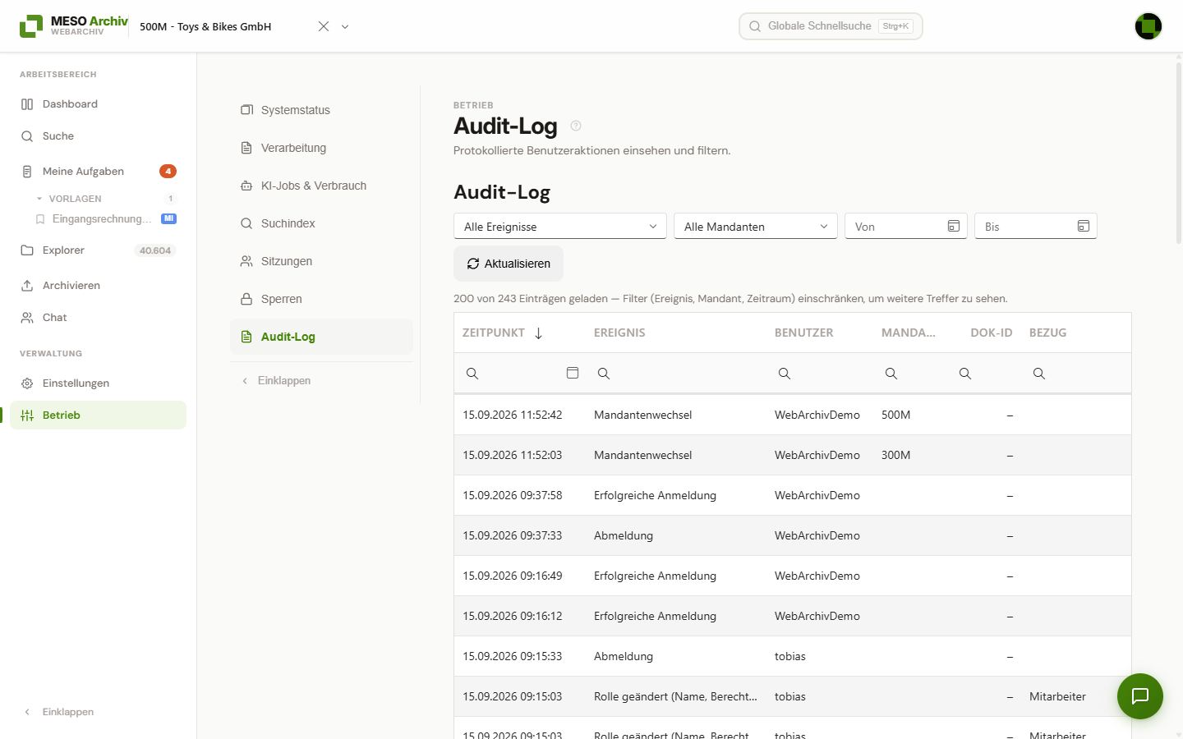Viewport: 1183px width, 739px height.
Task: Open KI-Jobs & Verbrauch
Action: tap(321, 186)
